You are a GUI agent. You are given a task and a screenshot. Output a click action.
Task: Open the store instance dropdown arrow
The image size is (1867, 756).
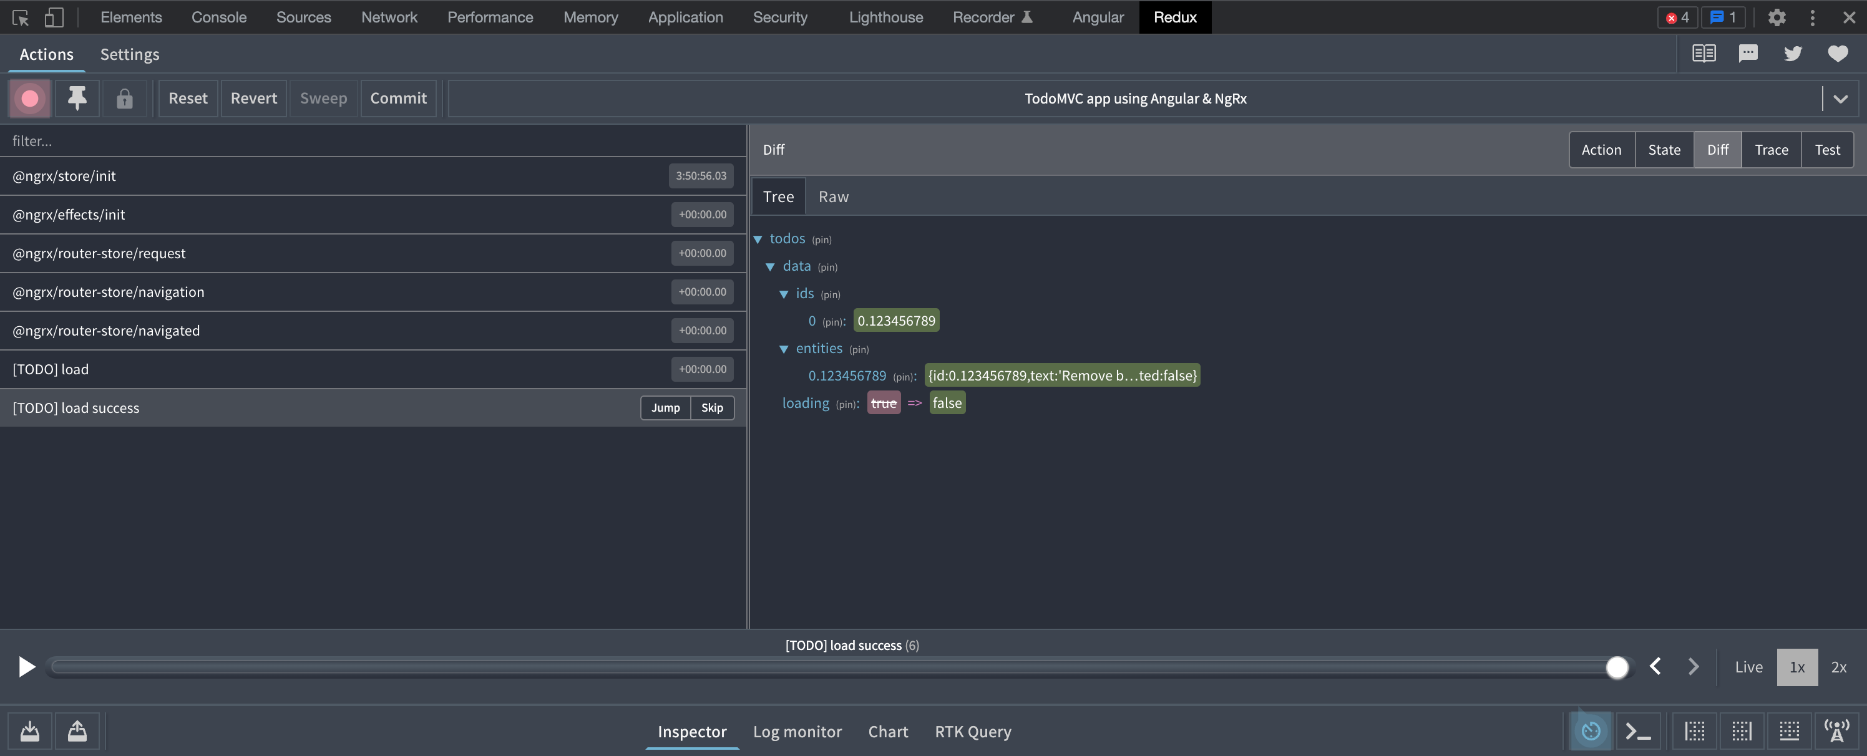coord(1840,99)
